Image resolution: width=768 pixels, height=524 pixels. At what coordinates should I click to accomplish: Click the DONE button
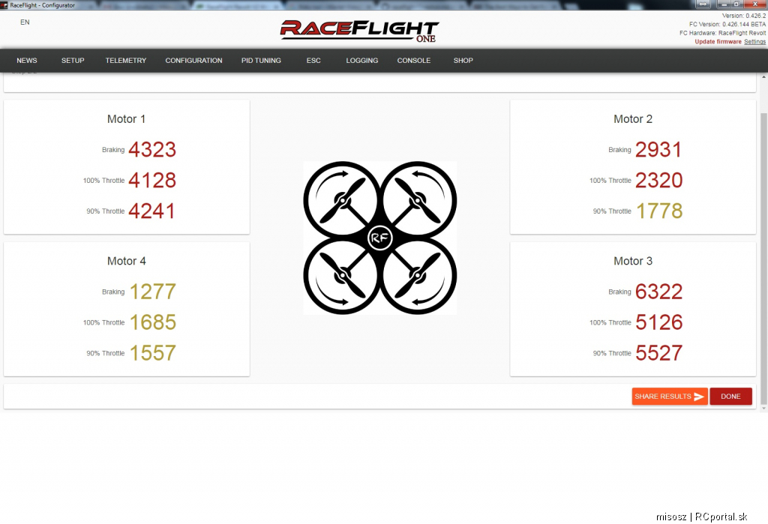pos(730,396)
